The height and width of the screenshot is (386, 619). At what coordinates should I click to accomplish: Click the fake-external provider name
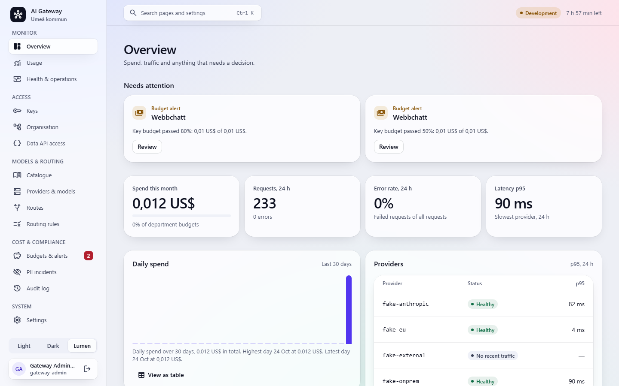click(404, 356)
